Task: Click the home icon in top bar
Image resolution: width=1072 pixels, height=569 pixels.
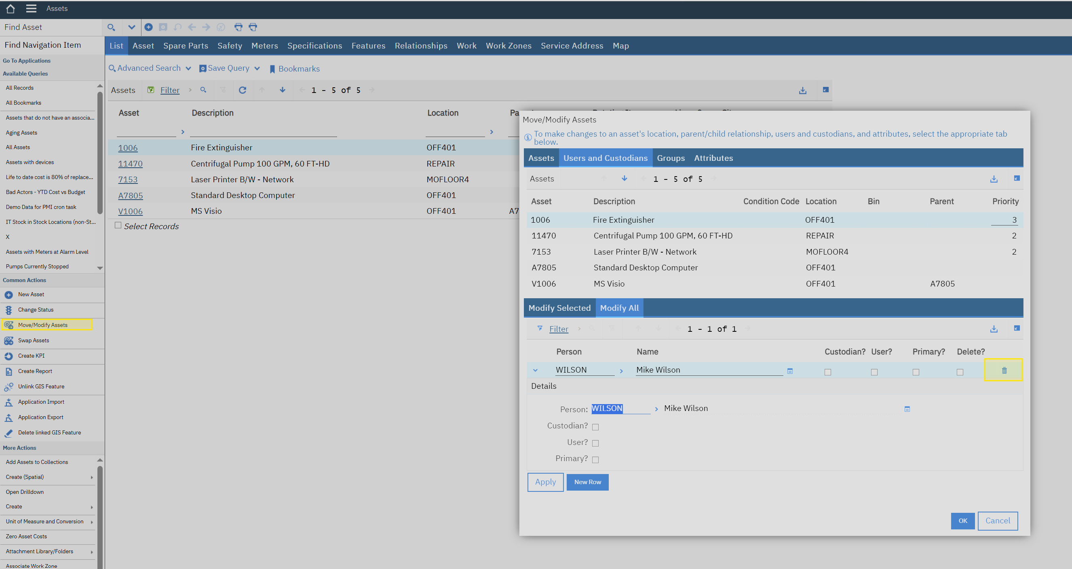Action: 11,8
